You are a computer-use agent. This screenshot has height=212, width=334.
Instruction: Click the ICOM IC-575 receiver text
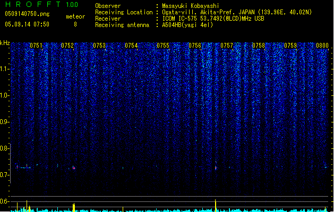[213, 19]
